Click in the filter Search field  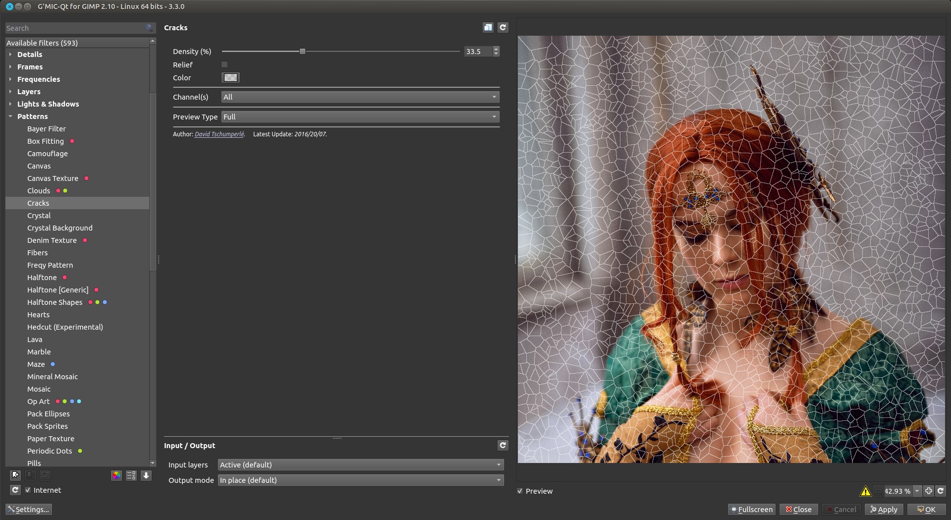point(75,28)
